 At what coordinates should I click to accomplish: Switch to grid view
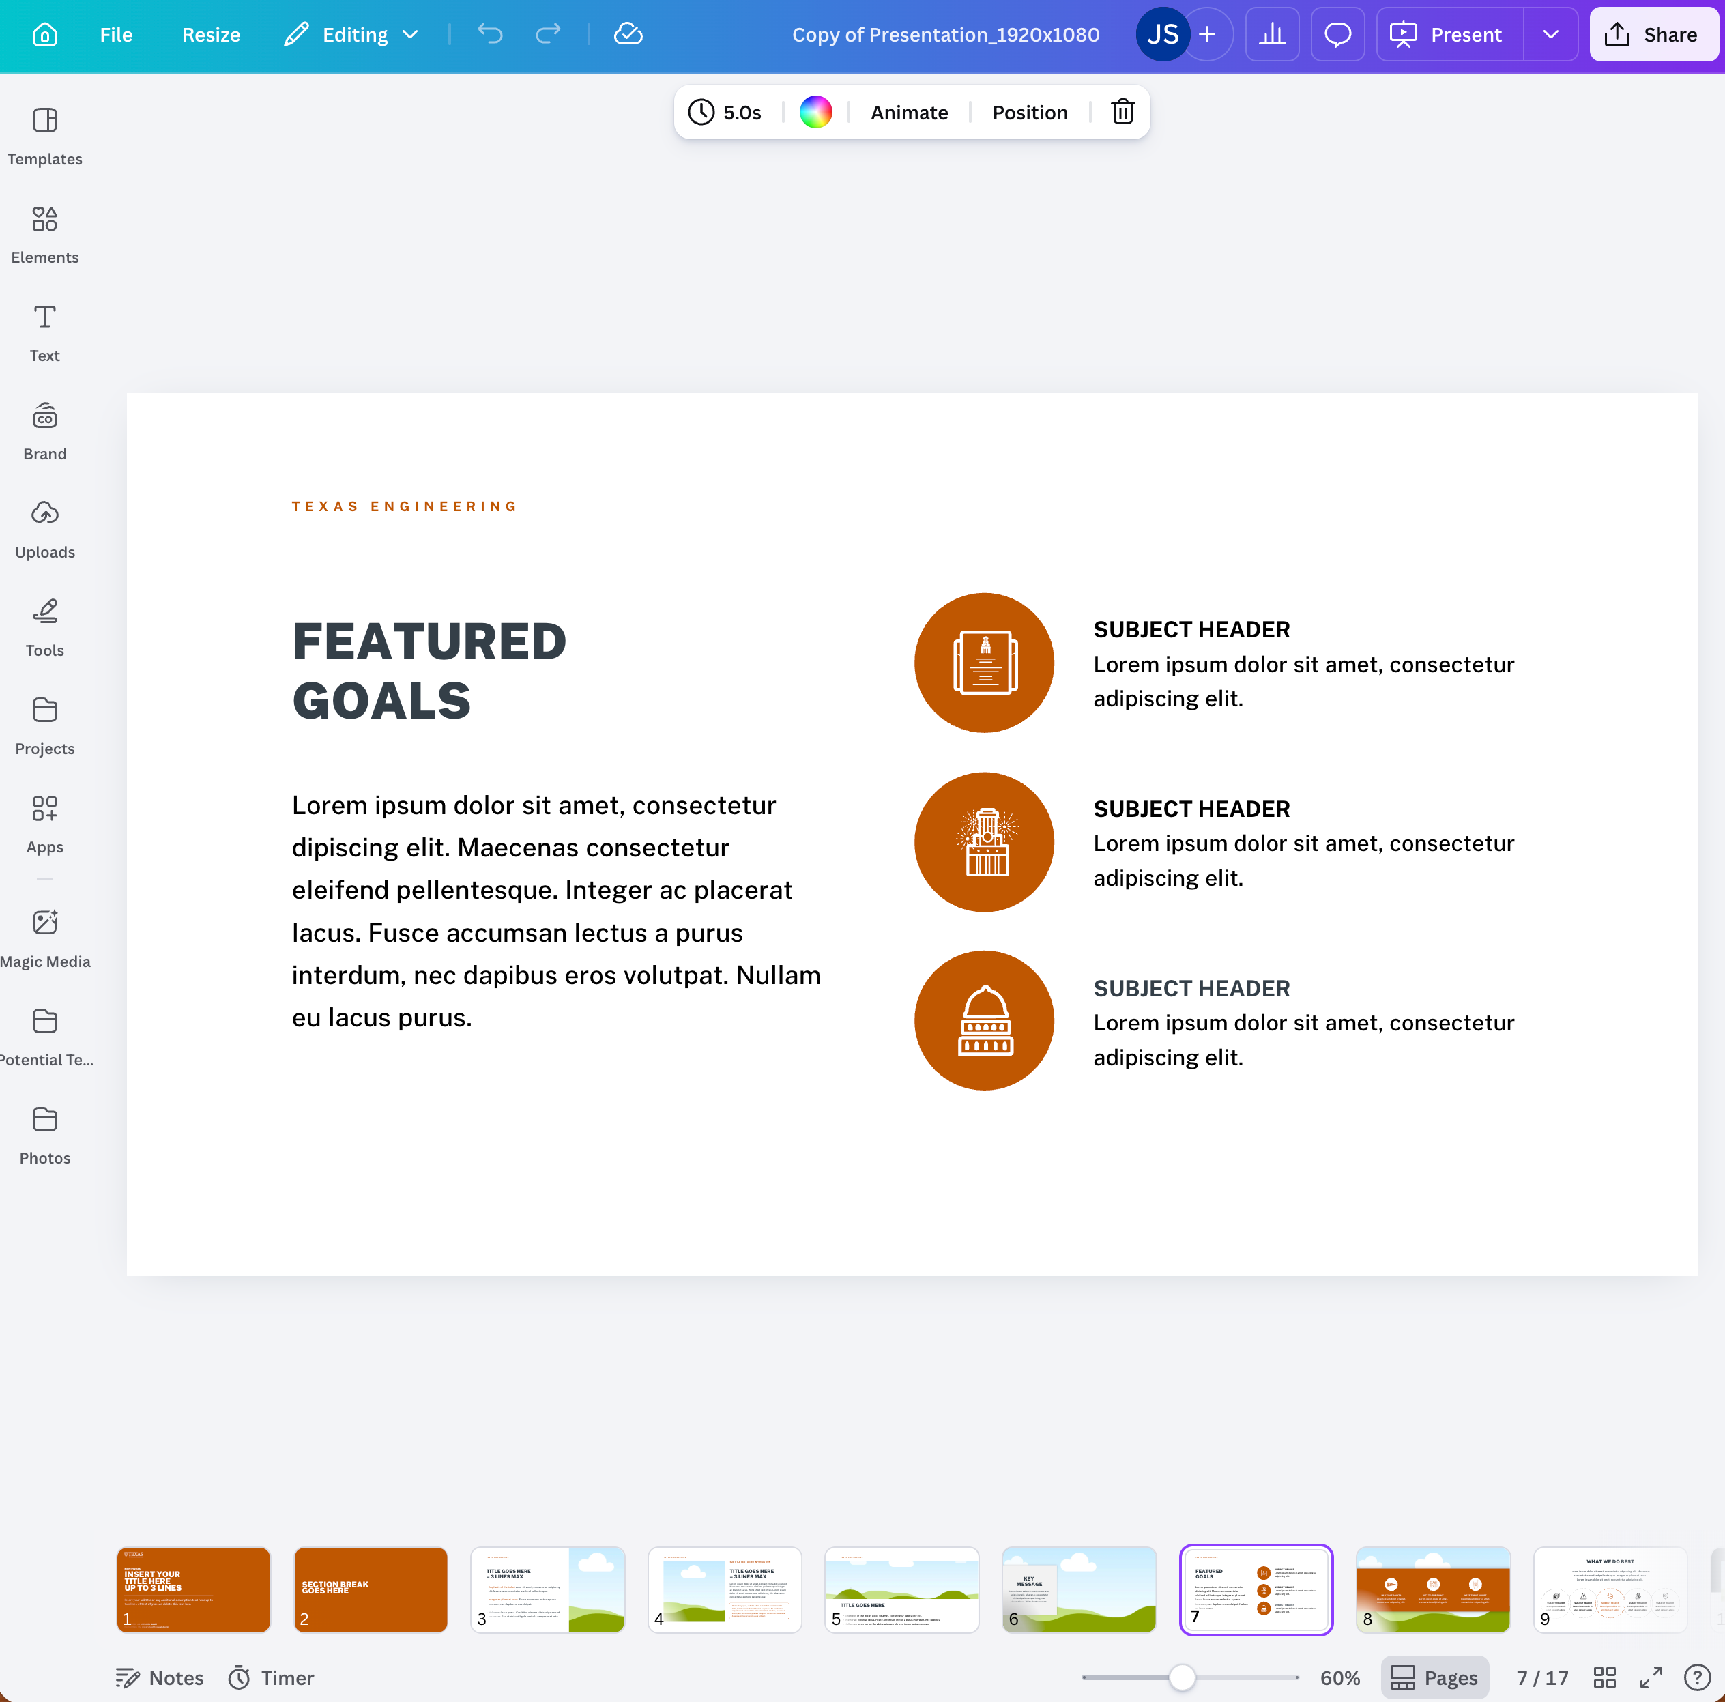click(x=1604, y=1678)
